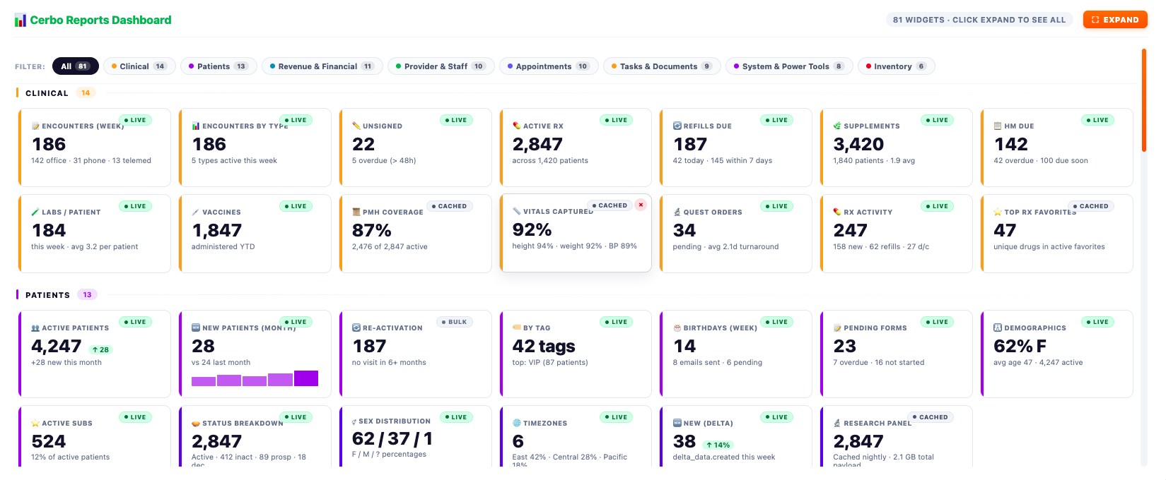Click the BULK badge on Re-Activation widget
Screen dimensions: 1166x480
(x=455, y=322)
